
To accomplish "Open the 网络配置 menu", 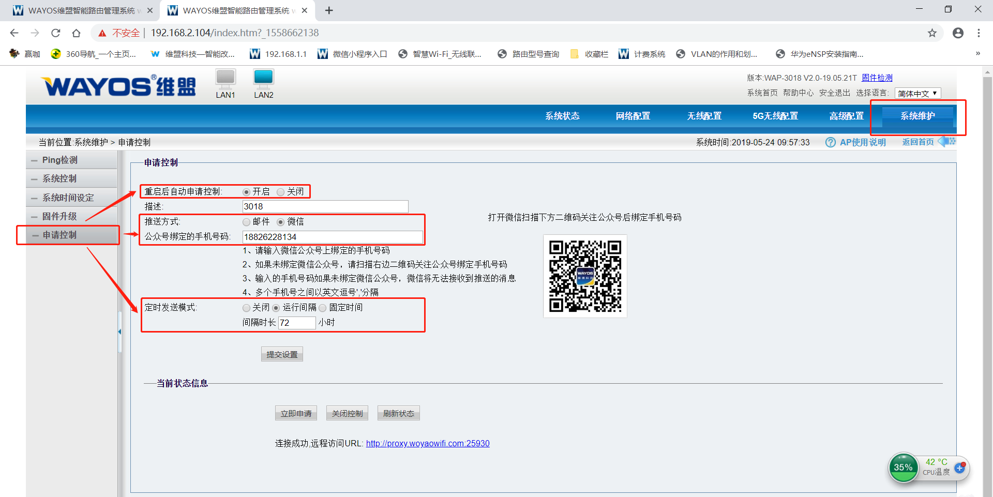I will (x=633, y=116).
